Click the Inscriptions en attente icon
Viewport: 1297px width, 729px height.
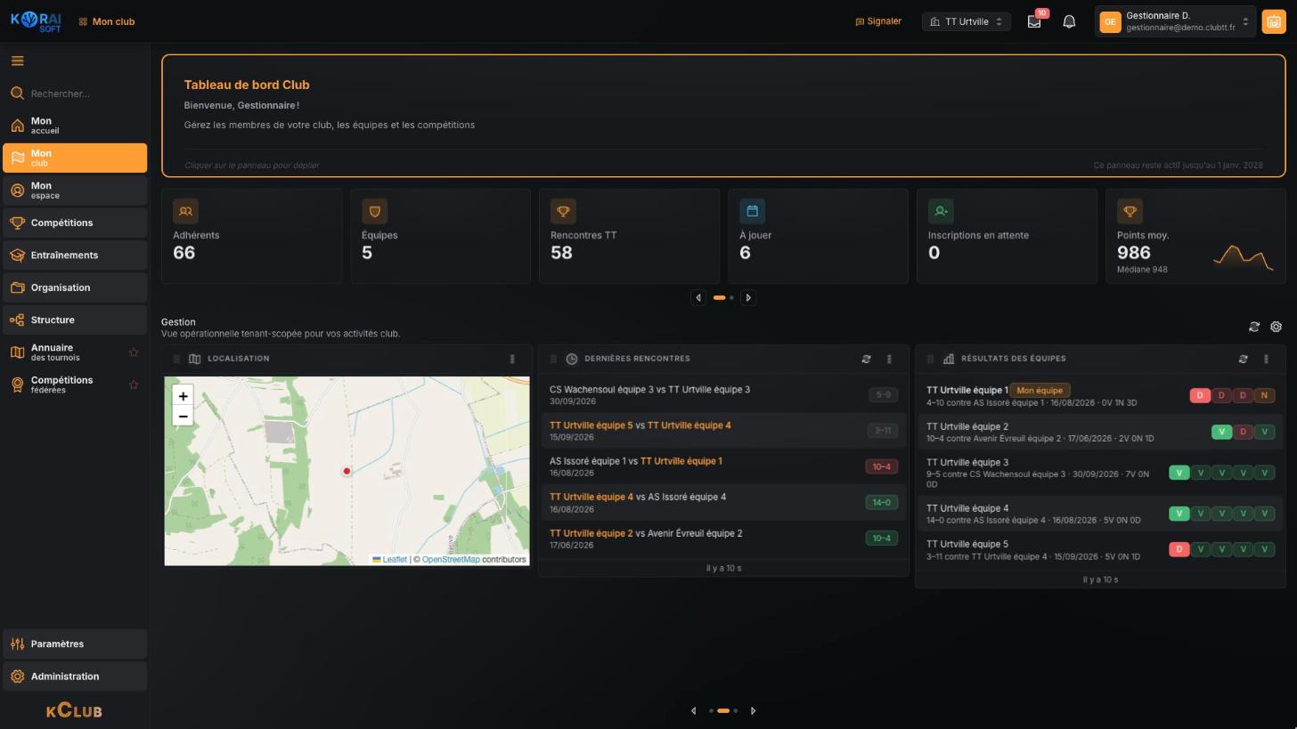coord(941,211)
